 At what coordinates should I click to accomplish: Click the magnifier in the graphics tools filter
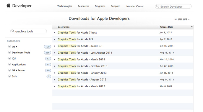tap(13, 31)
